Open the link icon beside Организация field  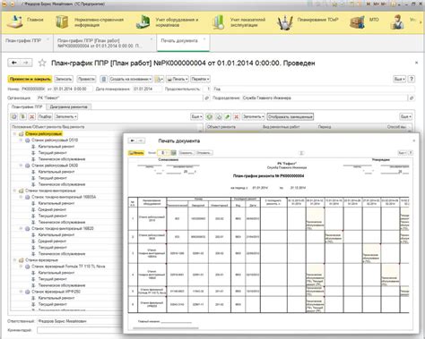[206, 97]
